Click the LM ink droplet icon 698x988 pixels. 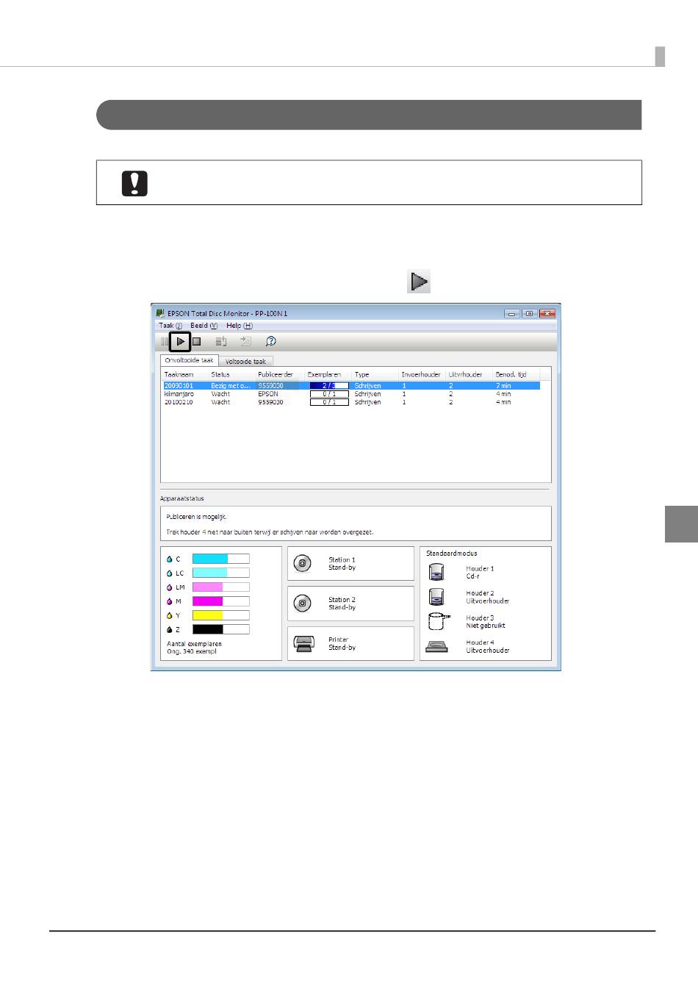[170, 587]
